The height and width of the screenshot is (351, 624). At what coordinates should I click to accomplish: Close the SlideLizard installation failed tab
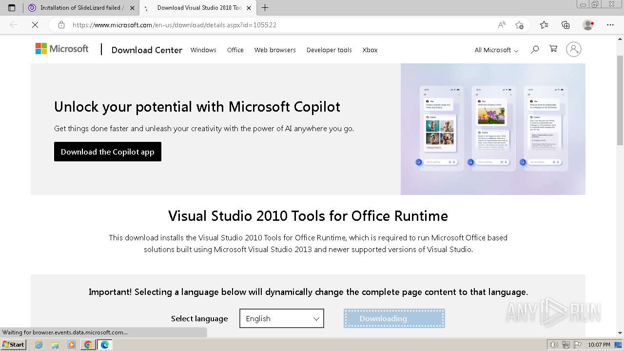[132, 8]
